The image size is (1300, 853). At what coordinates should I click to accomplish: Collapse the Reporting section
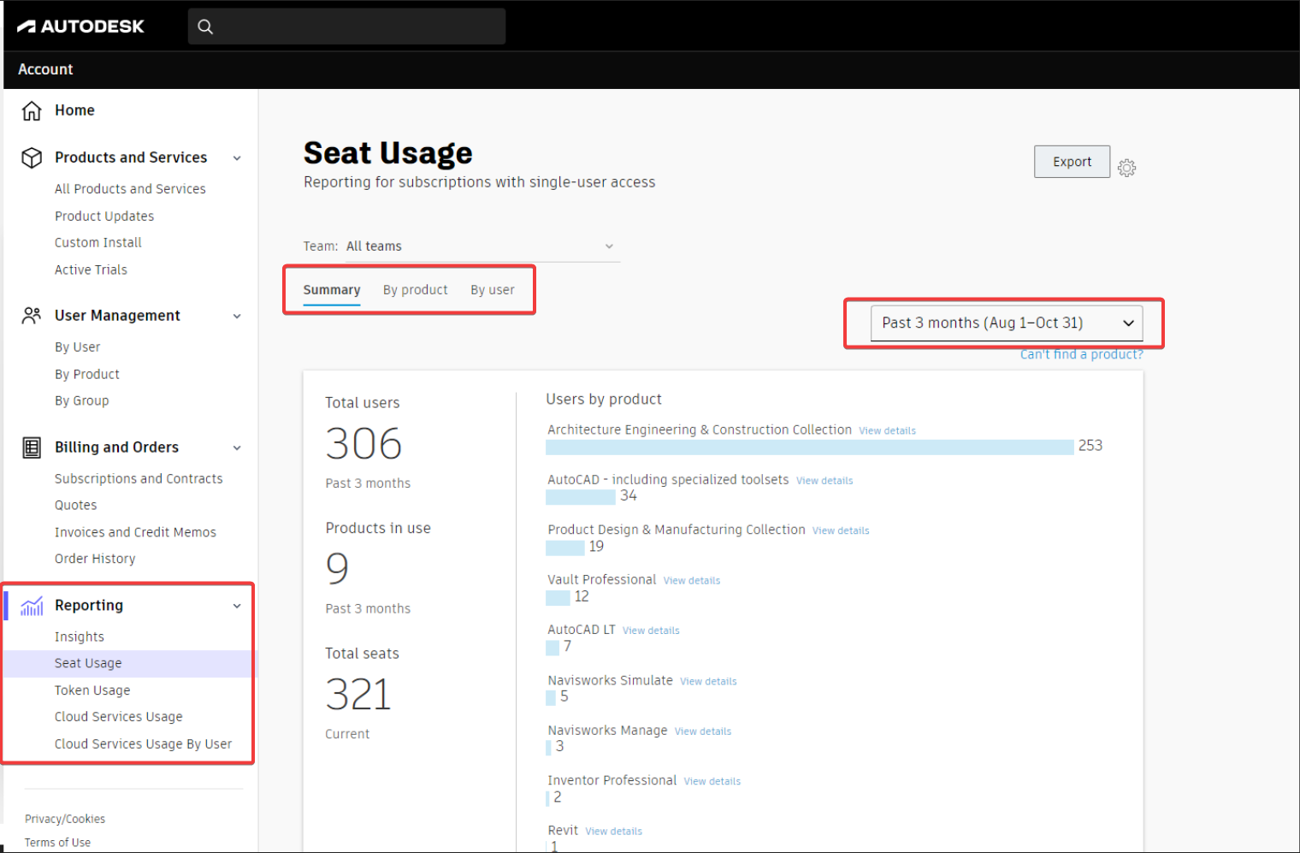coord(237,607)
